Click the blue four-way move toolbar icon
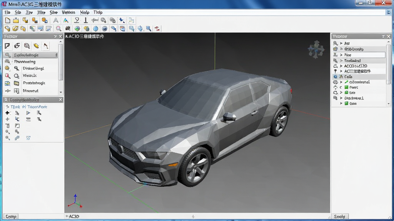This screenshot has width=394, height=221. click(140, 28)
